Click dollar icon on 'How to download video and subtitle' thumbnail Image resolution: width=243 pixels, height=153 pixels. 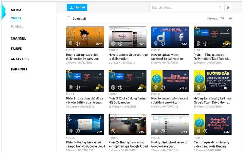click(x=163, y=87)
